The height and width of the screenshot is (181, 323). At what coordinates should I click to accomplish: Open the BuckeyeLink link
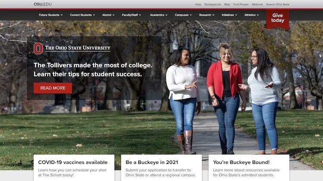click(x=213, y=4)
